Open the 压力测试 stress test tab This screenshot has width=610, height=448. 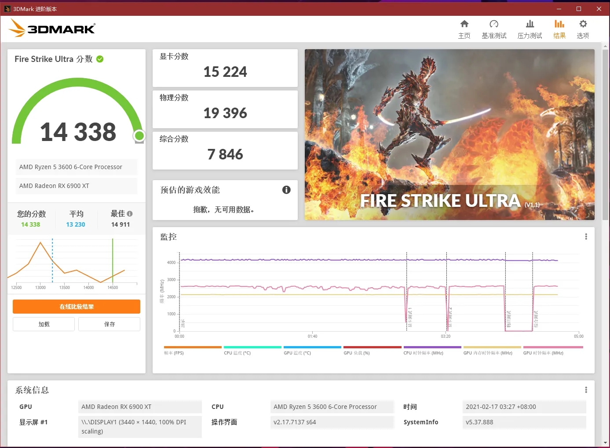pos(530,29)
